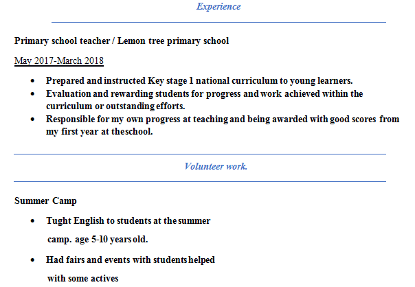This screenshot has height=287, width=415.
Task: Click the underlined May 2017-March 2018 date
Action: 59,61
